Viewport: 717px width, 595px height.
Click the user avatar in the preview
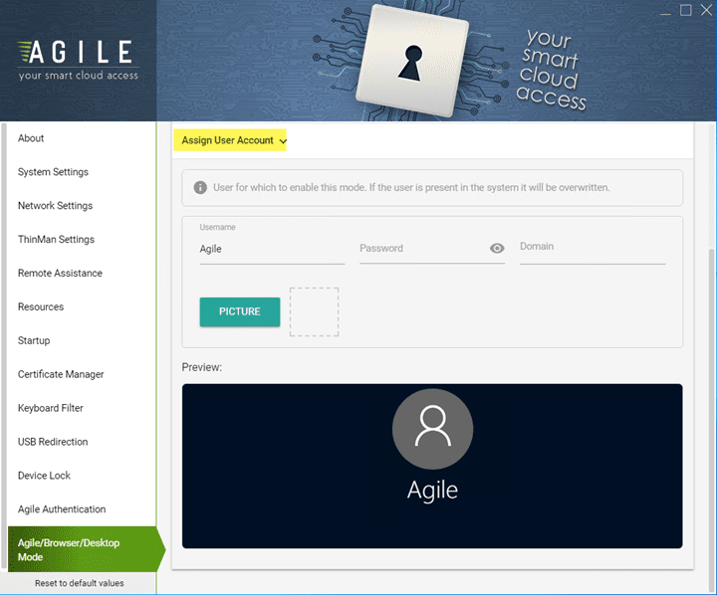[432, 429]
